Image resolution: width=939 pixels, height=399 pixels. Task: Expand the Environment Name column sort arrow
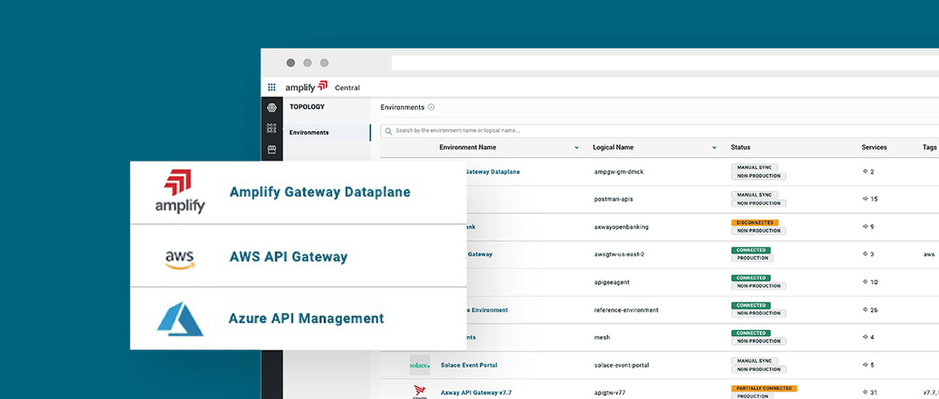tap(576, 148)
